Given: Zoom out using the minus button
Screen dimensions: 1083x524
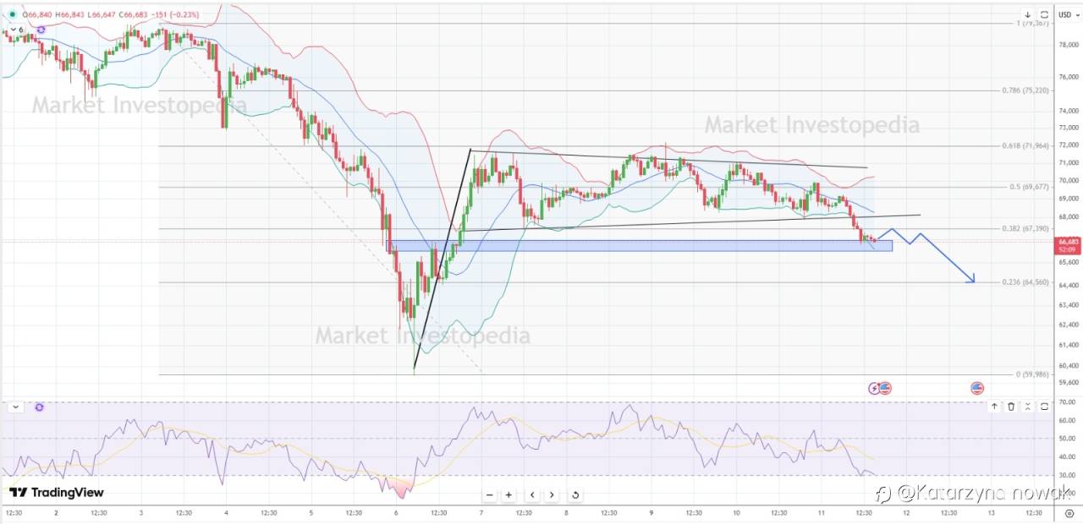Looking at the screenshot, I should (x=489, y=495).
